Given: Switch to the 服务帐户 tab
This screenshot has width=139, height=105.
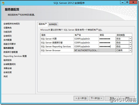Looking at the screenshot, I should tap(43, 24).
